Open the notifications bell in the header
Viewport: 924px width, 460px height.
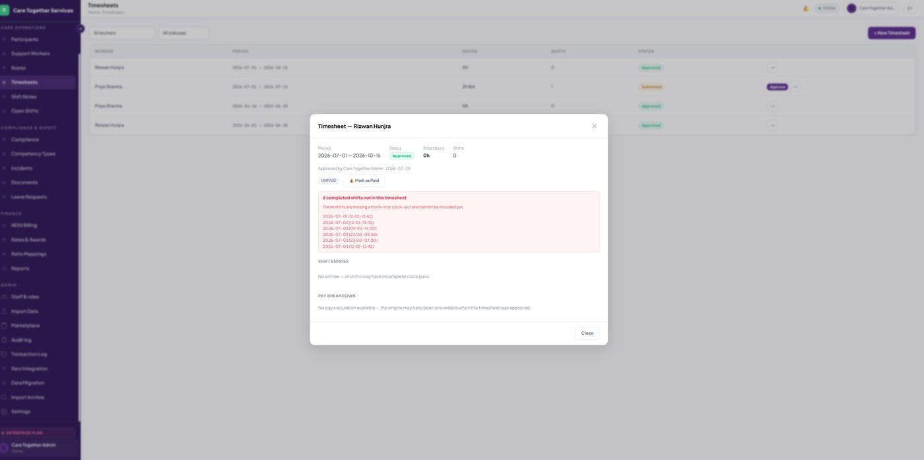pos(805,9)
